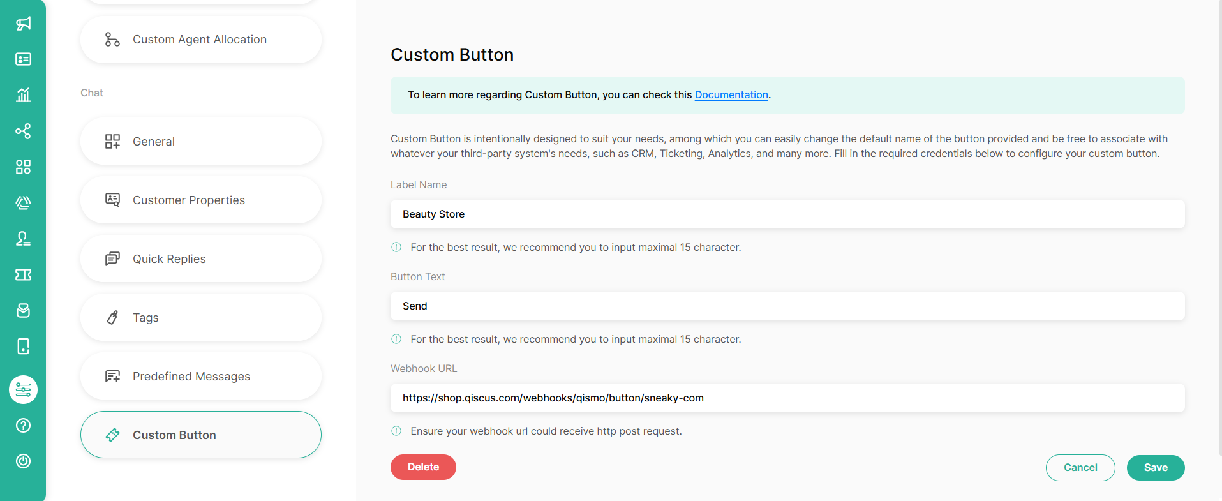This screenshot has width=1222, height=501.
Task: Open Custom Agent Allocation settings
Action: click(200, 40)
